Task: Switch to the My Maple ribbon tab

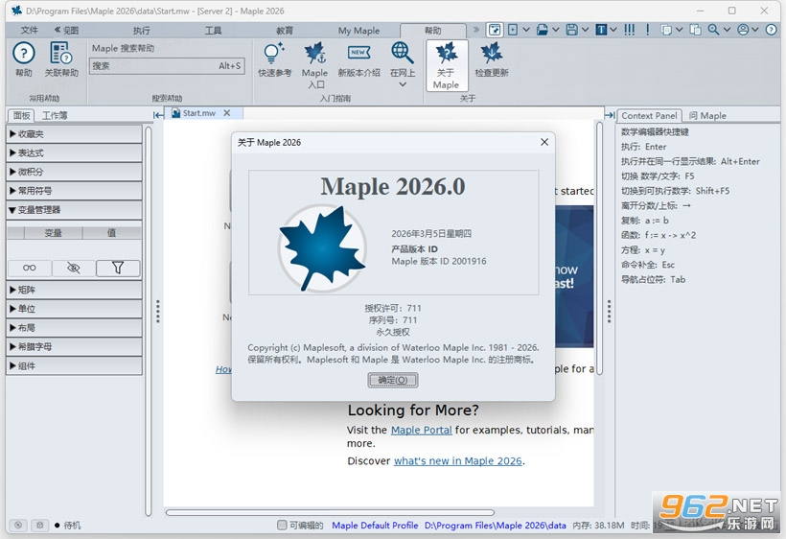Action: 358,31
